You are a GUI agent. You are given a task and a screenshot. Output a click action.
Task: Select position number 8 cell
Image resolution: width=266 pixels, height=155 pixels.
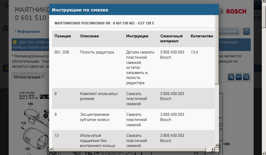tap(56, 94)
